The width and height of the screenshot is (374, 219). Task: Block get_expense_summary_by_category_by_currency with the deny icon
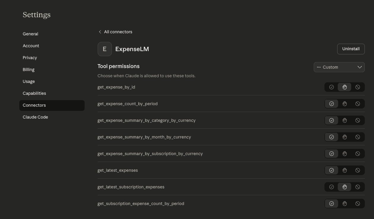pyautogui.click(x=358, y=120)
